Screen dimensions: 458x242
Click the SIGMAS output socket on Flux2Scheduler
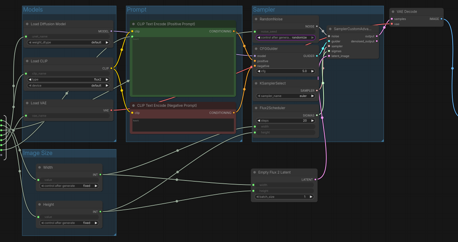click(317, 115)
